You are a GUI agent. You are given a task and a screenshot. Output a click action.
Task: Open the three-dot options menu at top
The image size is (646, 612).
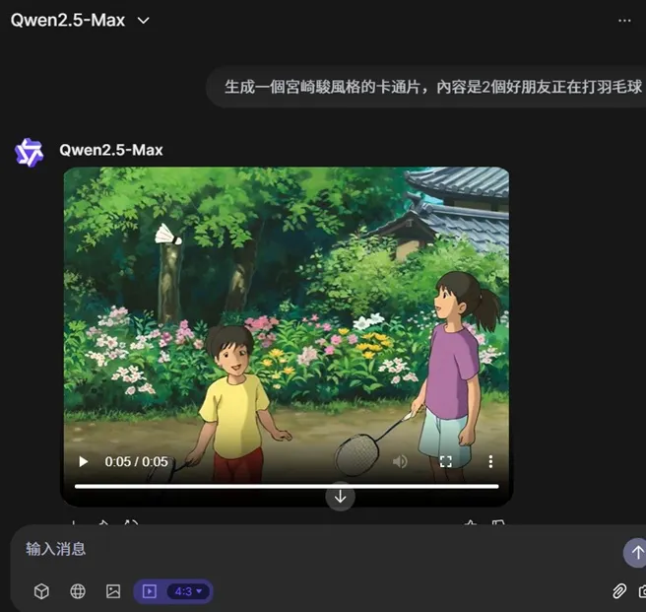(x=624, y=21)
